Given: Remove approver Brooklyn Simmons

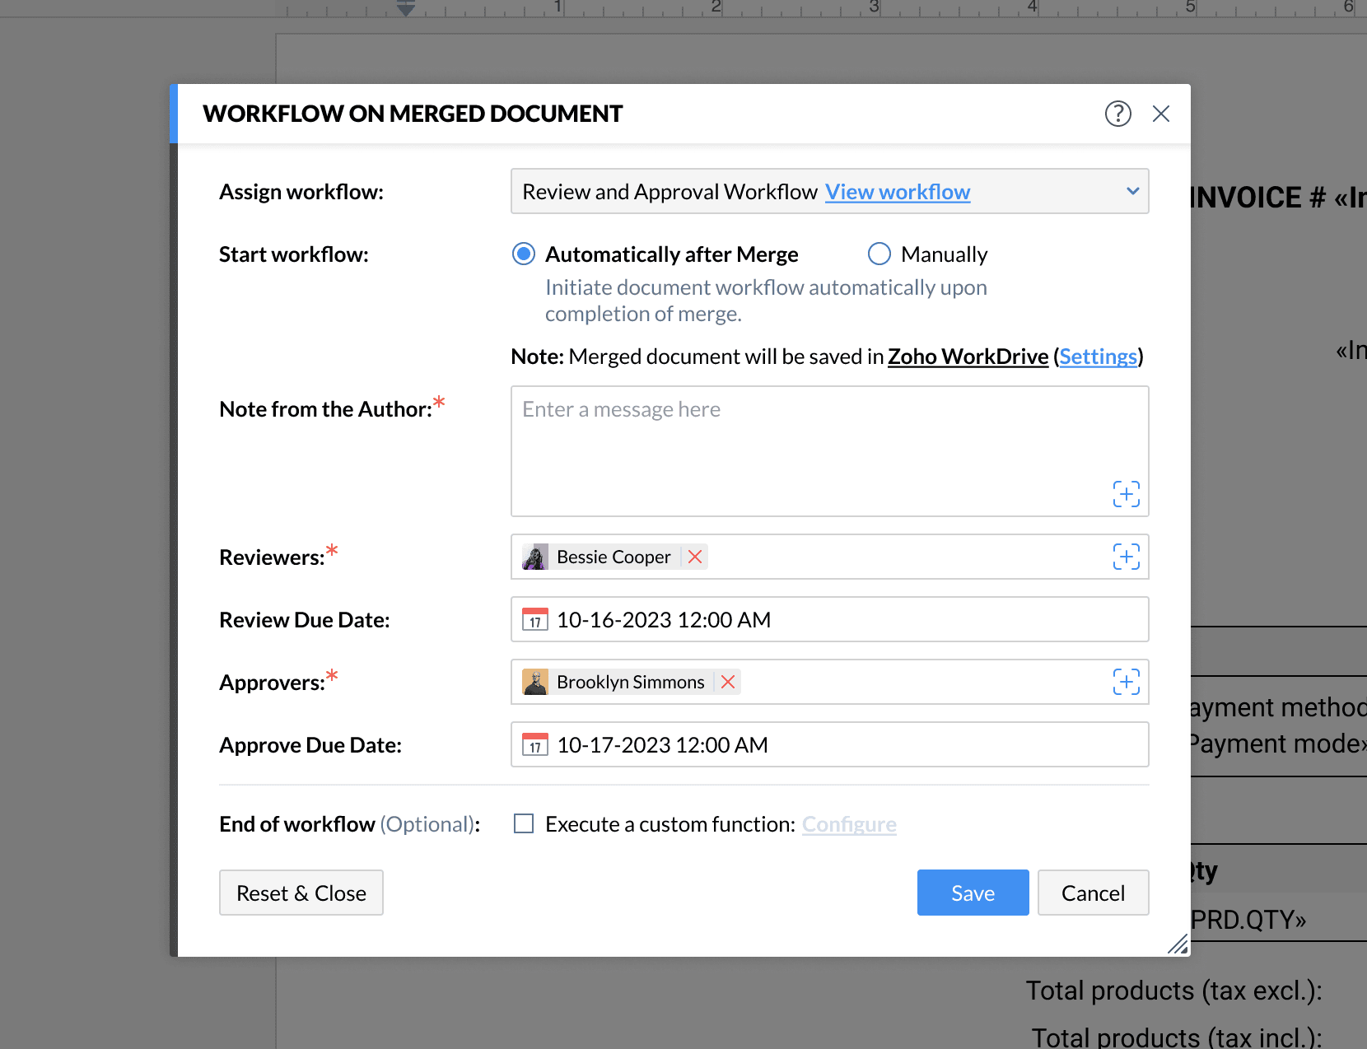Looking at the screenshot, I should 728,683.
